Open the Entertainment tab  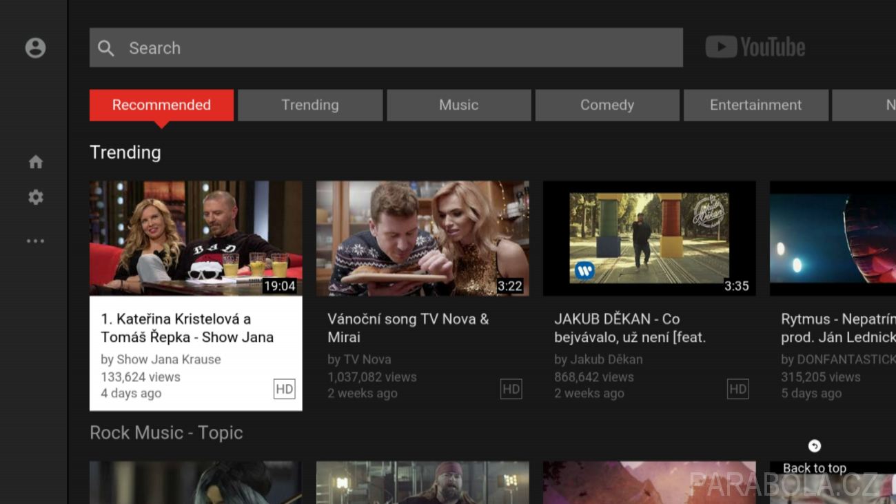click(x=756, y=105)
